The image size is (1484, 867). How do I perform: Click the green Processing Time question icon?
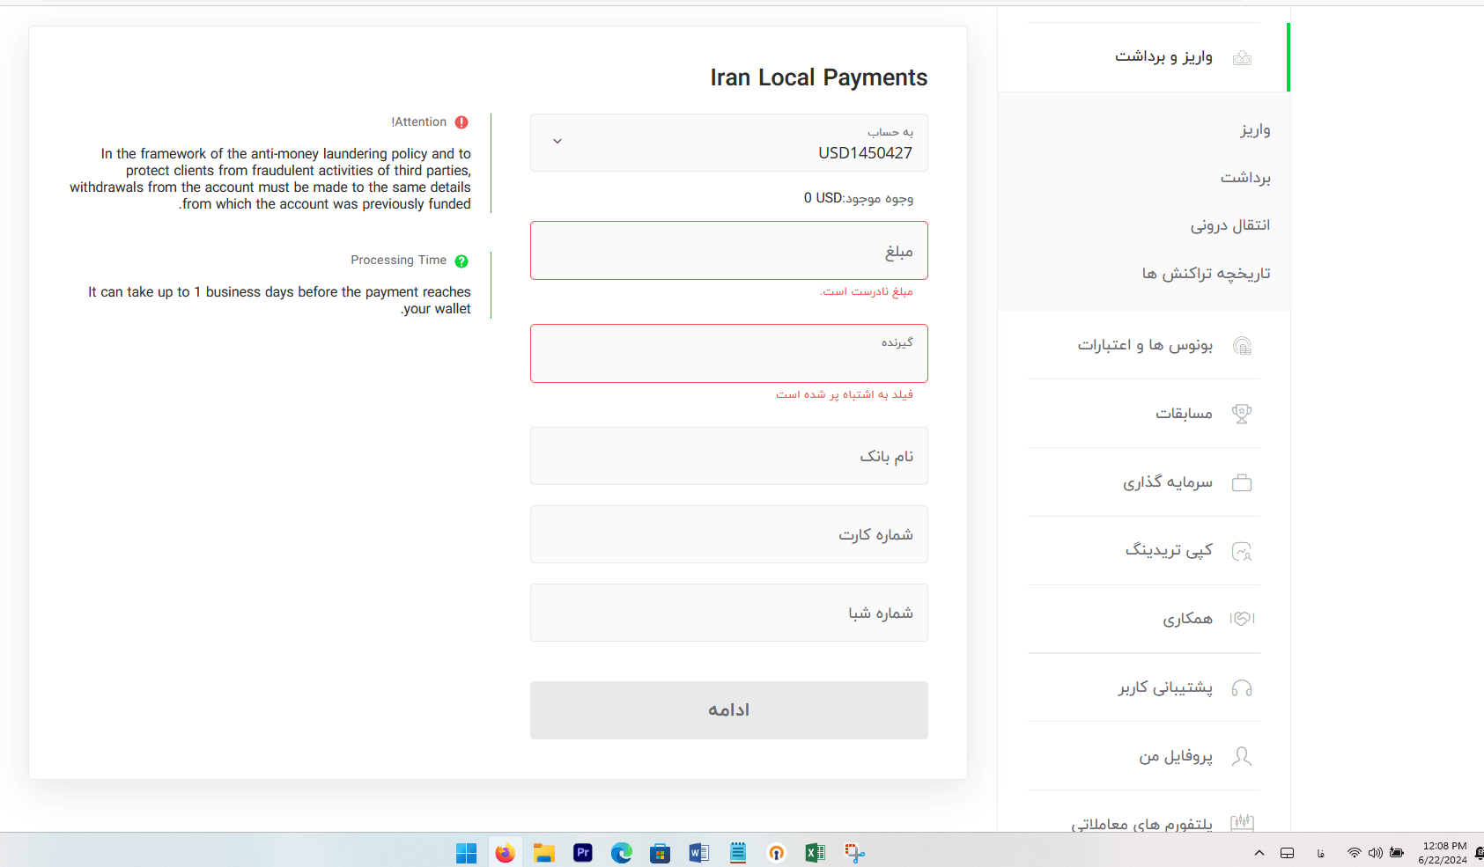[x=461, y=261]
